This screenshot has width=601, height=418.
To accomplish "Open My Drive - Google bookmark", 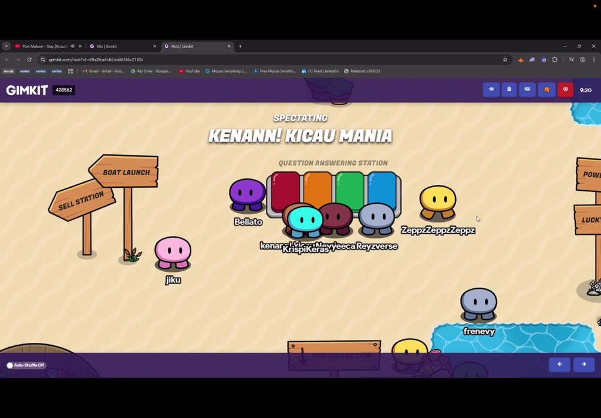I will (x=151, y=71).
